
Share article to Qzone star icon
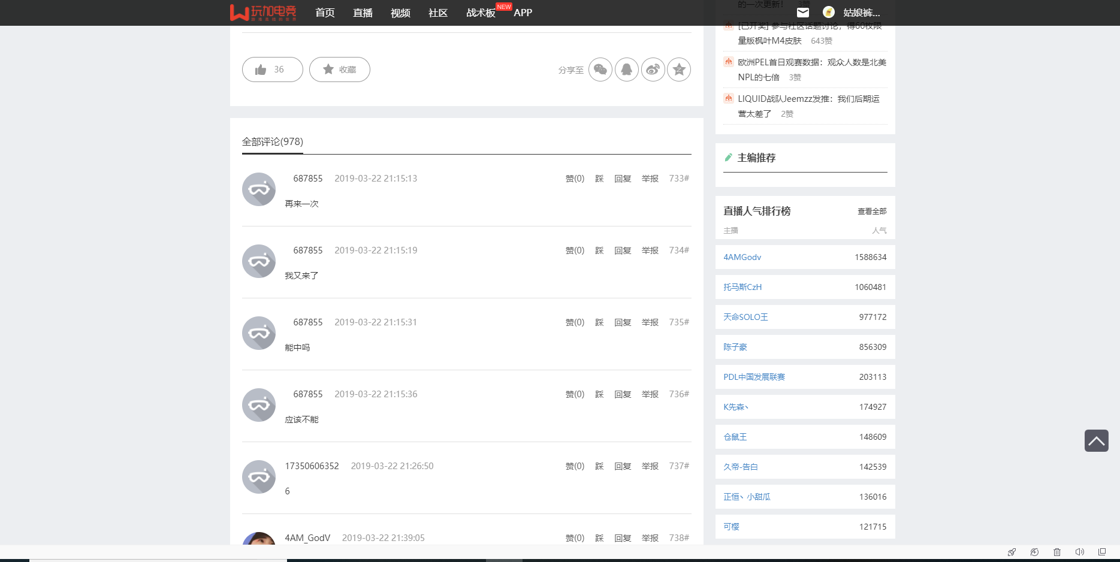tap(679, 70)
